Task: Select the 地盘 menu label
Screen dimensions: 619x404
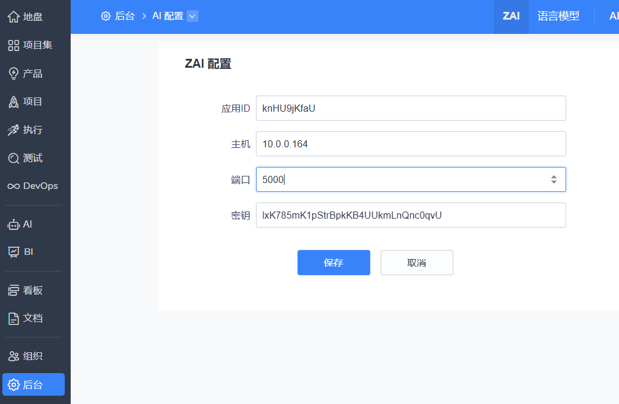Action: tap(33, 17)
